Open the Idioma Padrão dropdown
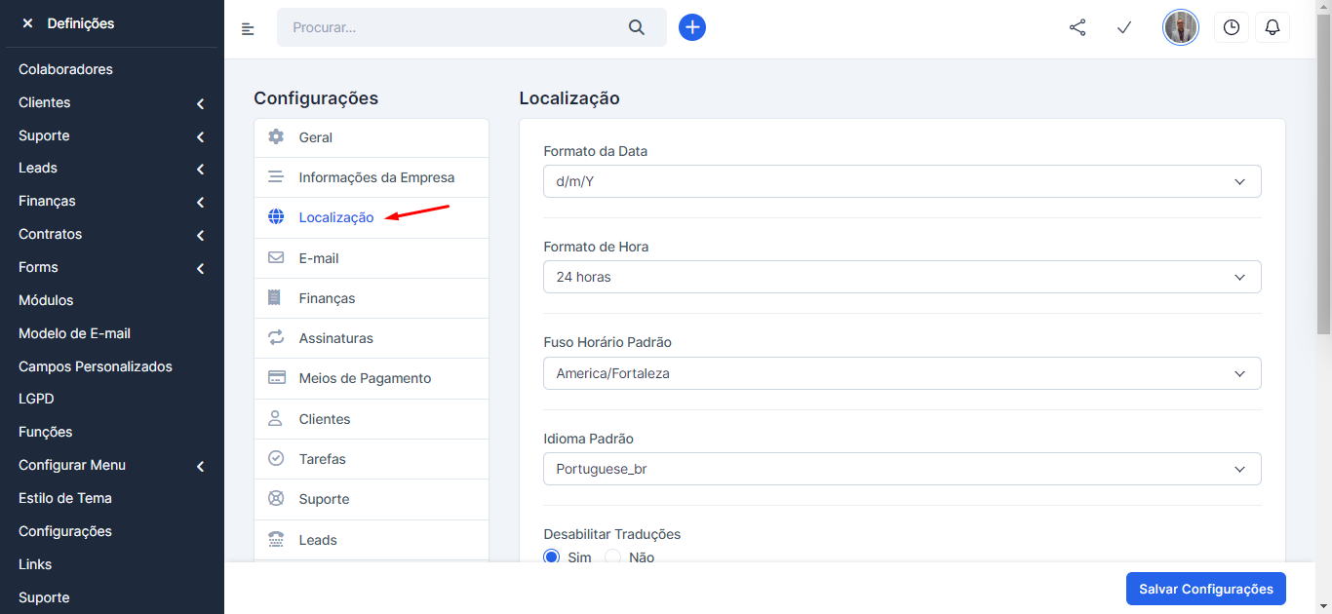Image resolution: width=1332 pixels, height=614 pixels. 902,469
